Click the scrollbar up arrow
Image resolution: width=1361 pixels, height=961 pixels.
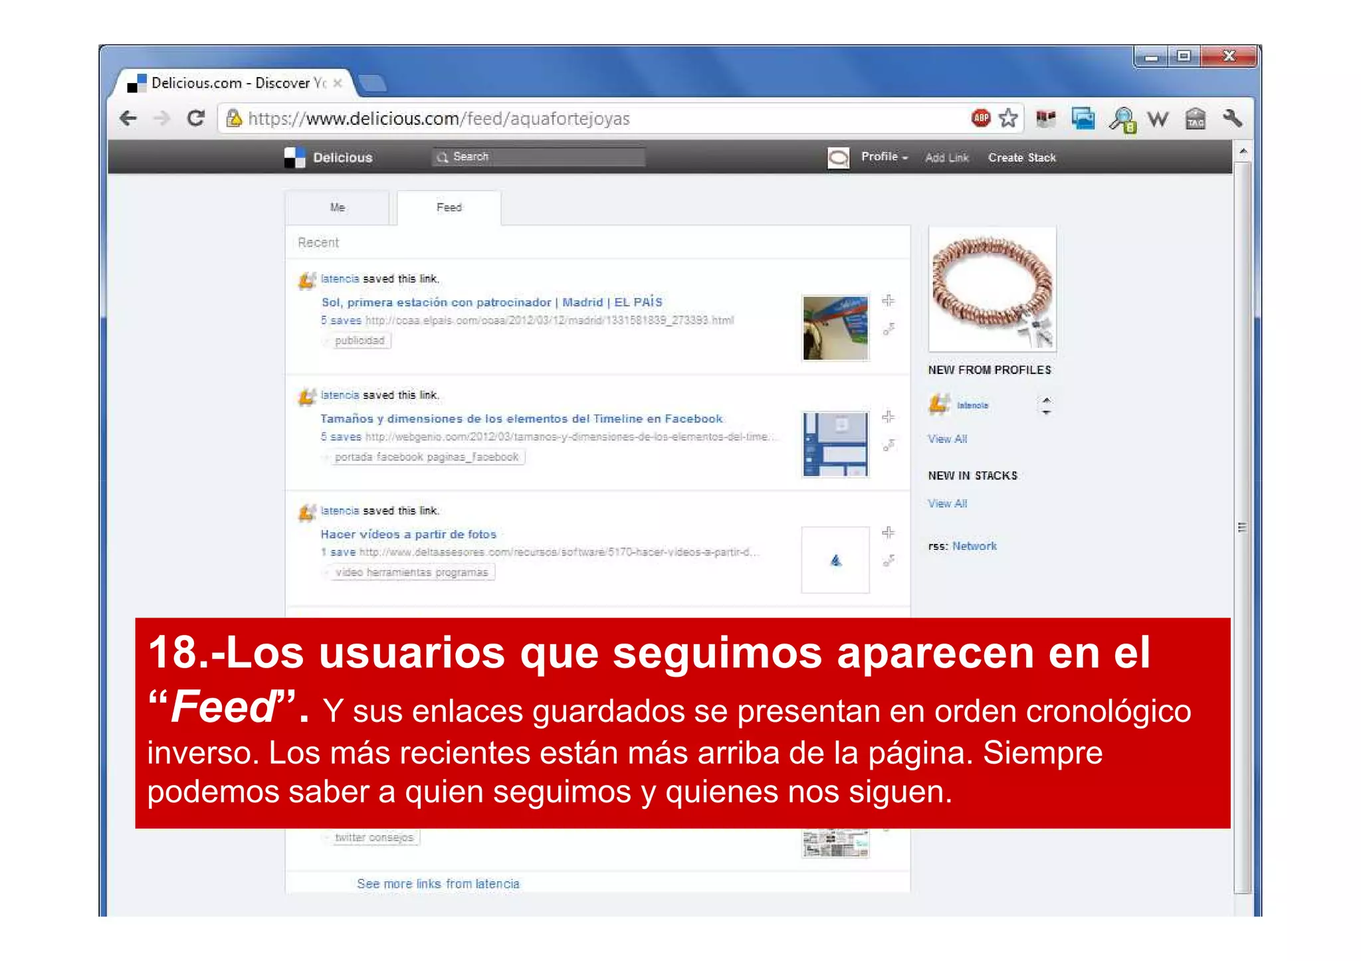point(1243,152)
